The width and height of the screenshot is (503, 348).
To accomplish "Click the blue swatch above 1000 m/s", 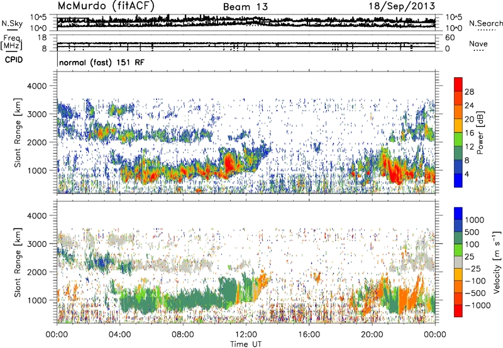I will tap(458, 214).
